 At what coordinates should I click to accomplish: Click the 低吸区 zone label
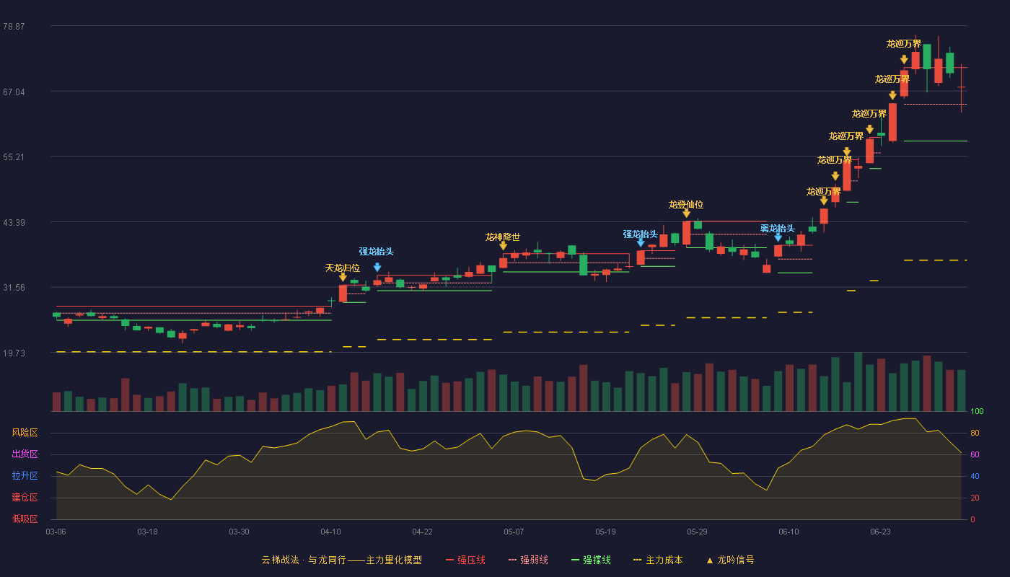[x=25, y=519]
